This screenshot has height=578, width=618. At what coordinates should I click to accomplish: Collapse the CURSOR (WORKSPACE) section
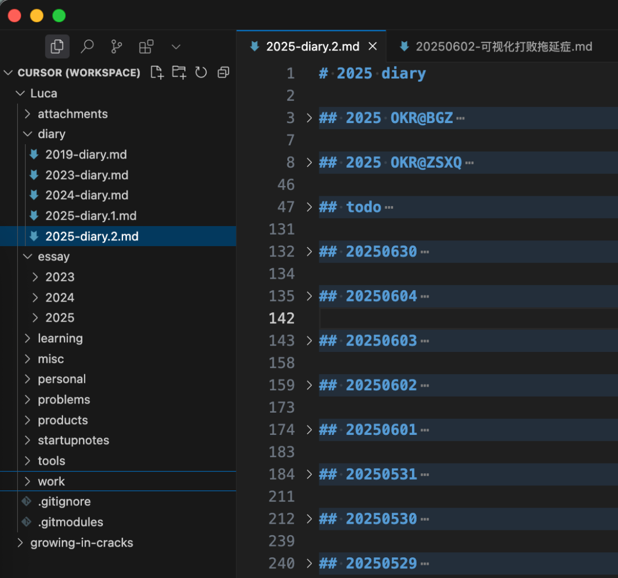8,73
